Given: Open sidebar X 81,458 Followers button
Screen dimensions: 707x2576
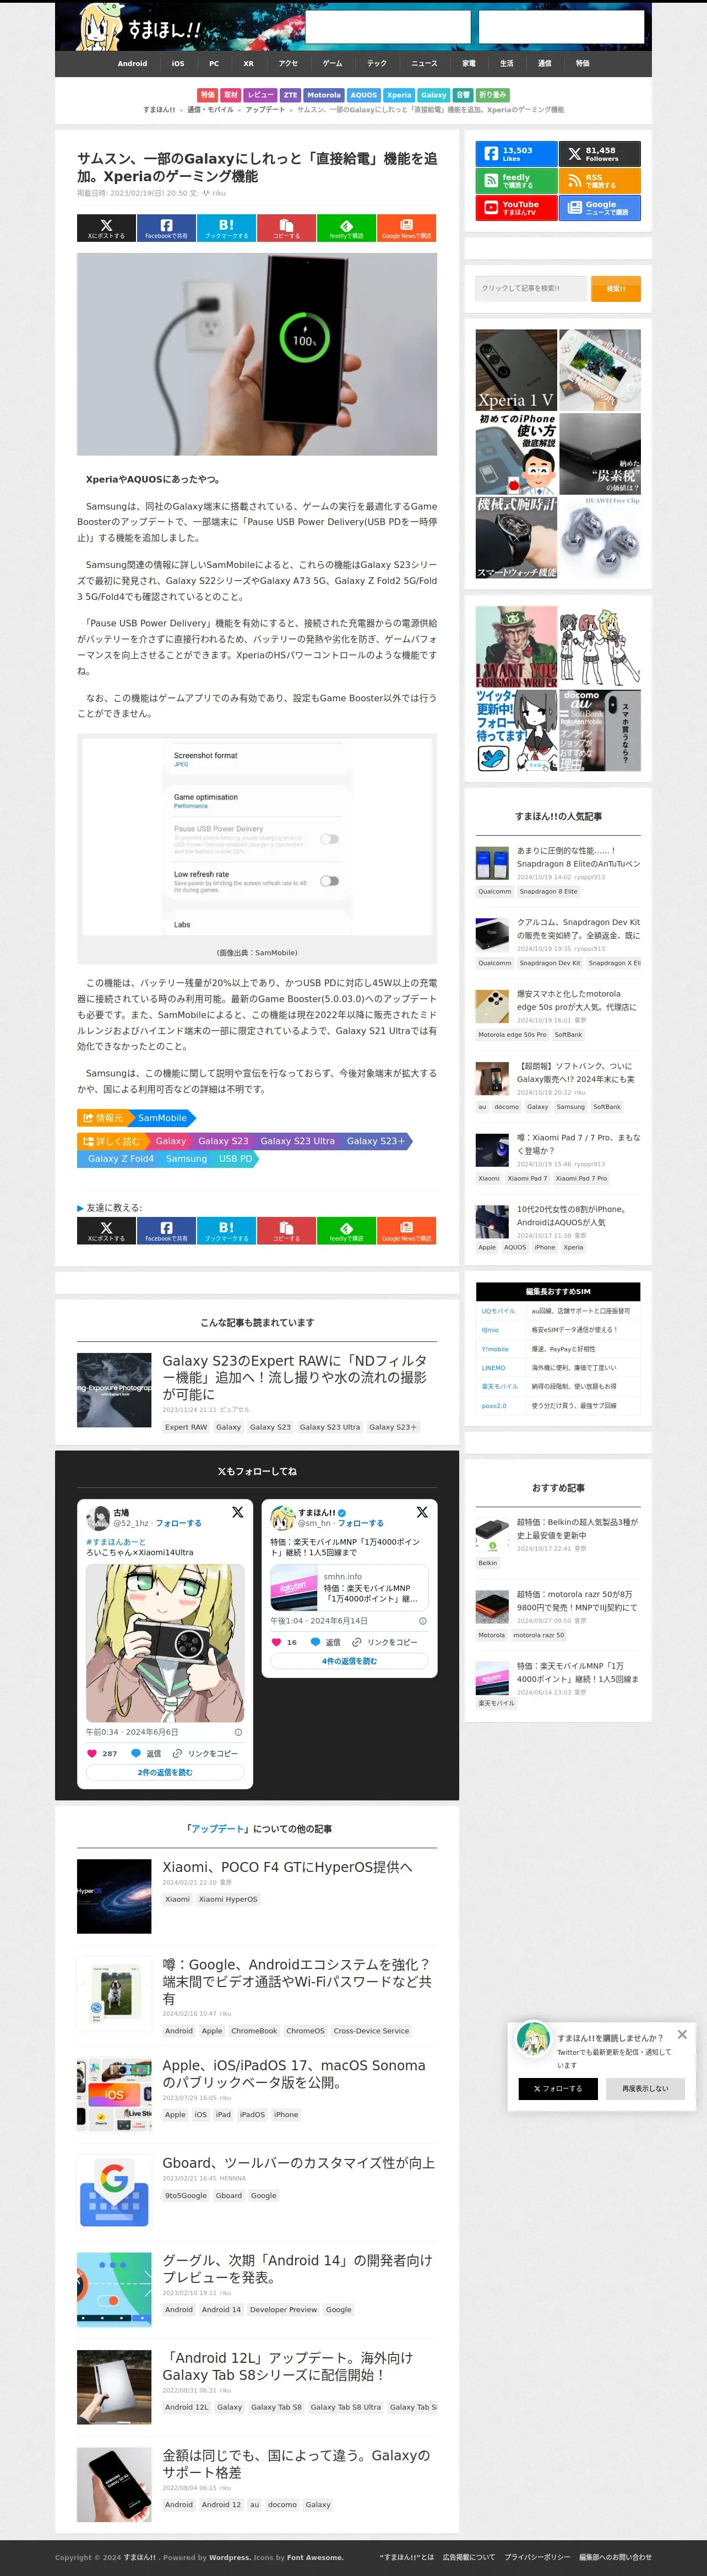Looking at the screenshot, I should 600,154.
